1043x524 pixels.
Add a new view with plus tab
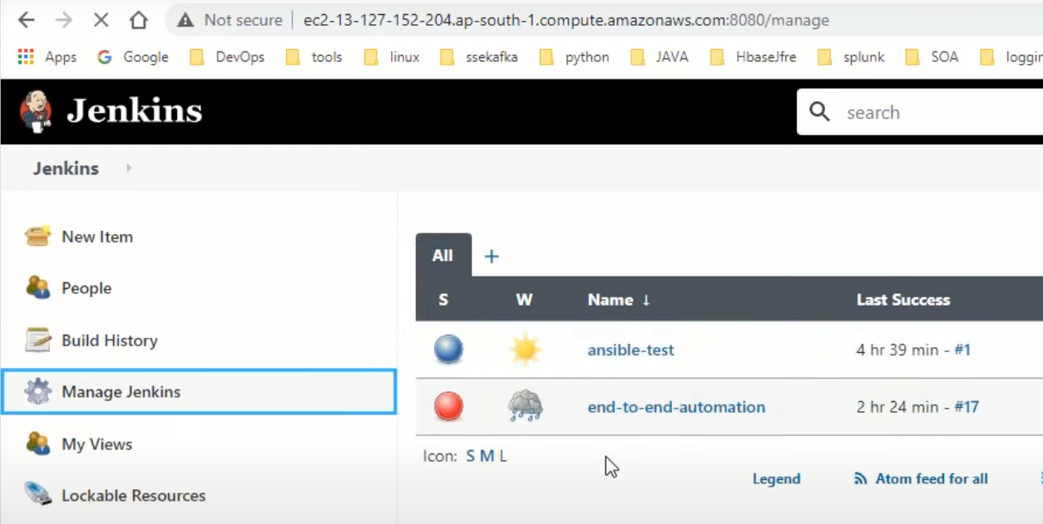click(492, 257)
